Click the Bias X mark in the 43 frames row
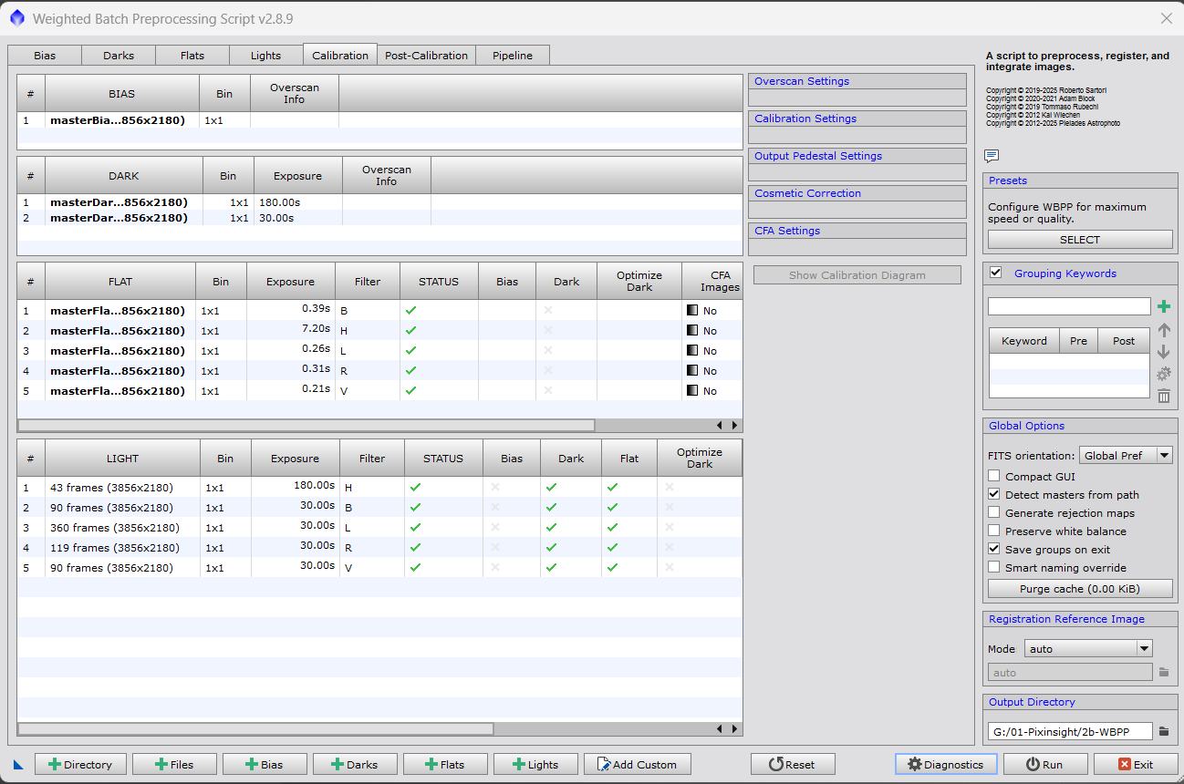This screenshot has height=784, width=1184. 495,488
